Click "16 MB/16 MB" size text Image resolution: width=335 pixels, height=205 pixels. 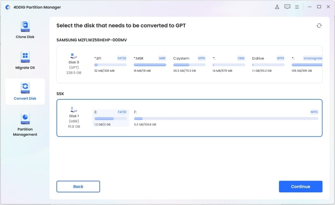(x=142, y=71)
